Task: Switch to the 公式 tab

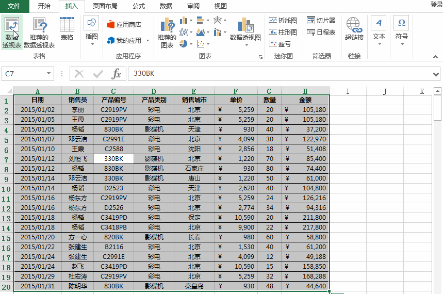Action: 138,6
